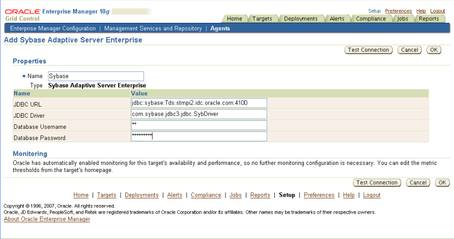Screen dimensions: 454x239
Task: Click the footer Help link
Action: (x=349, y=195)
